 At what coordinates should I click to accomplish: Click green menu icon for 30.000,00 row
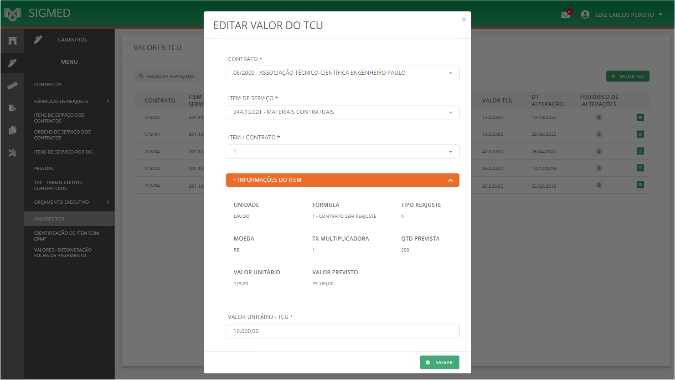[x=640, y=185]
